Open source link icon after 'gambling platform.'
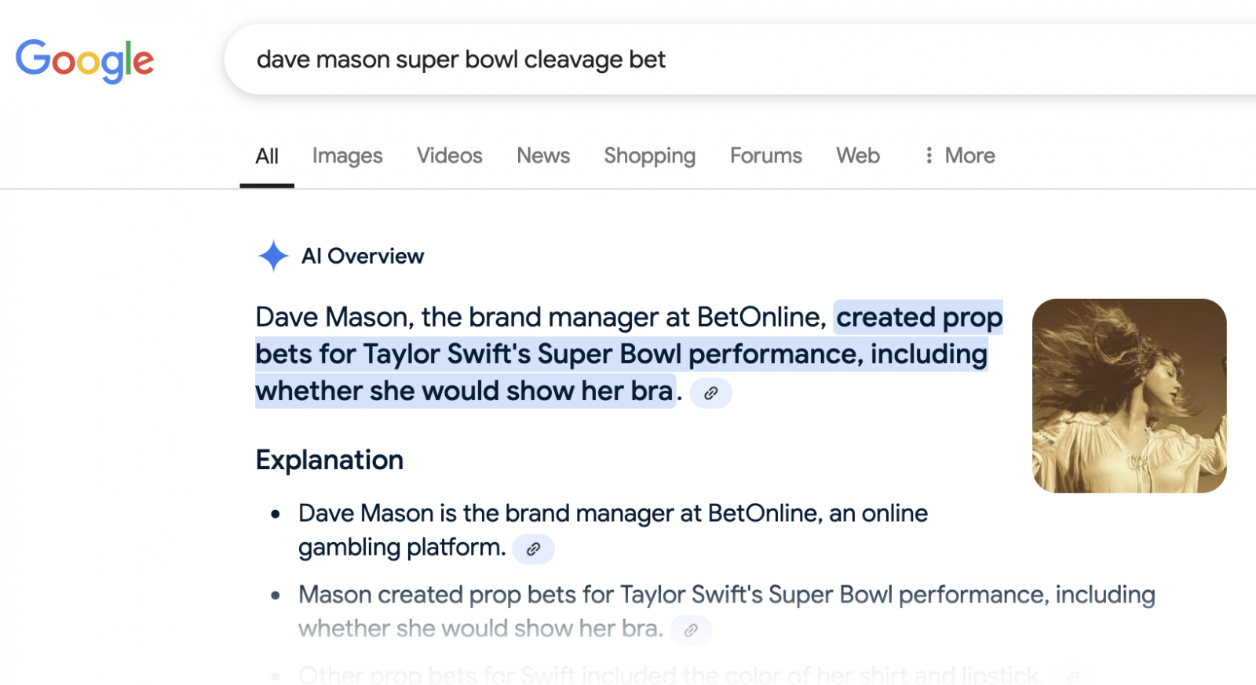The height and width of the screenshot is (685, 1256). tap(533, 549)
